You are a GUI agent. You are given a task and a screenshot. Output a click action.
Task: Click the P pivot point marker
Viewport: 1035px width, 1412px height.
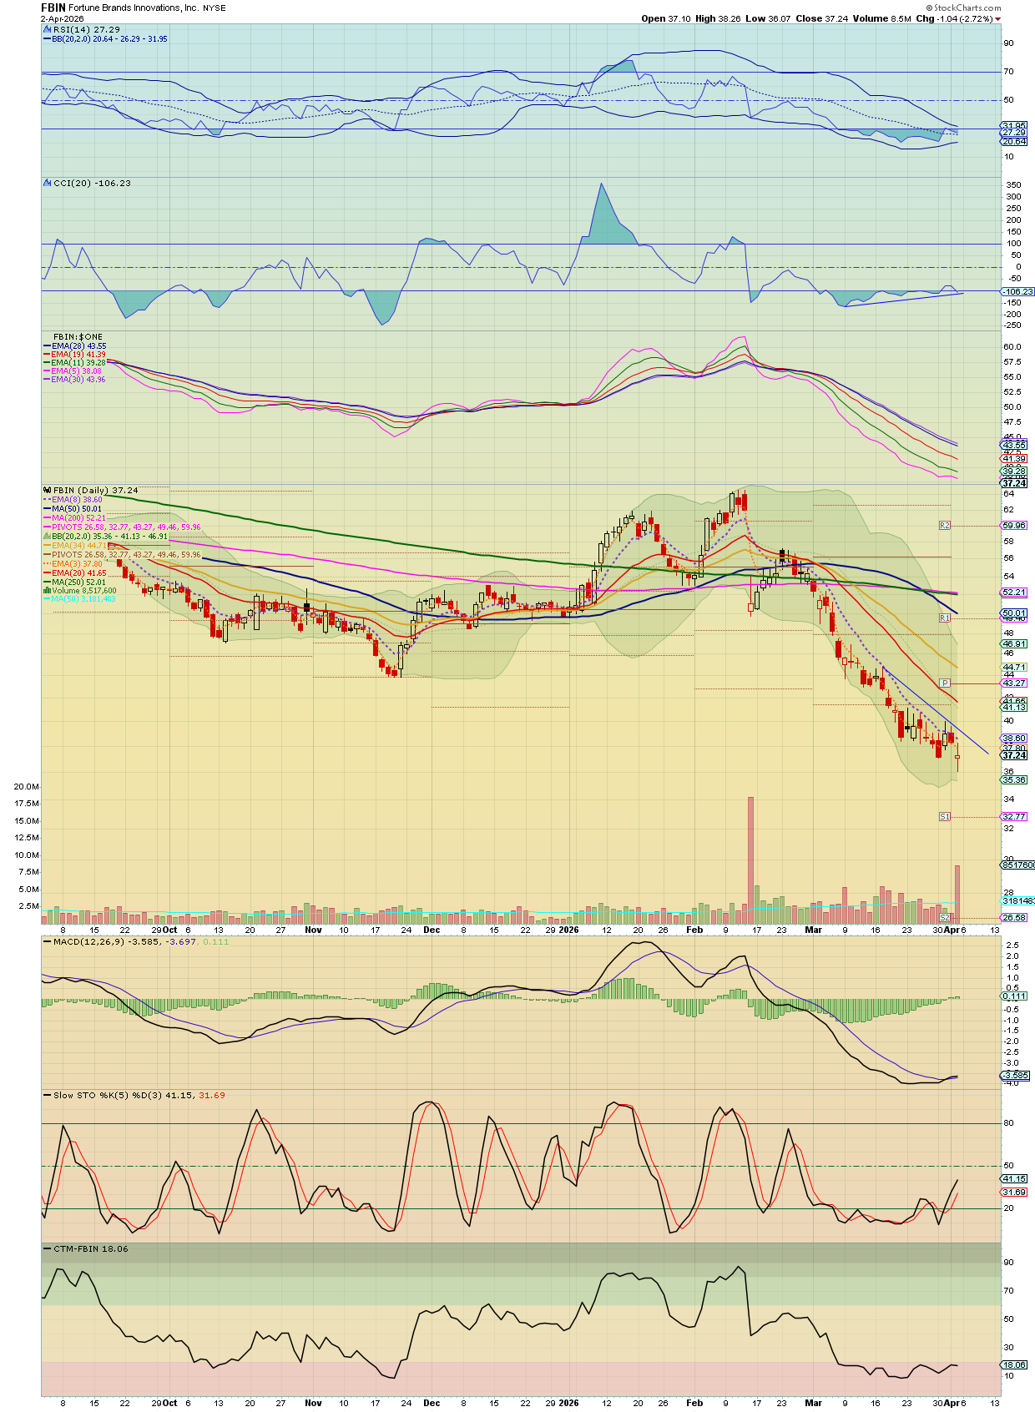[x=945, y=683]
